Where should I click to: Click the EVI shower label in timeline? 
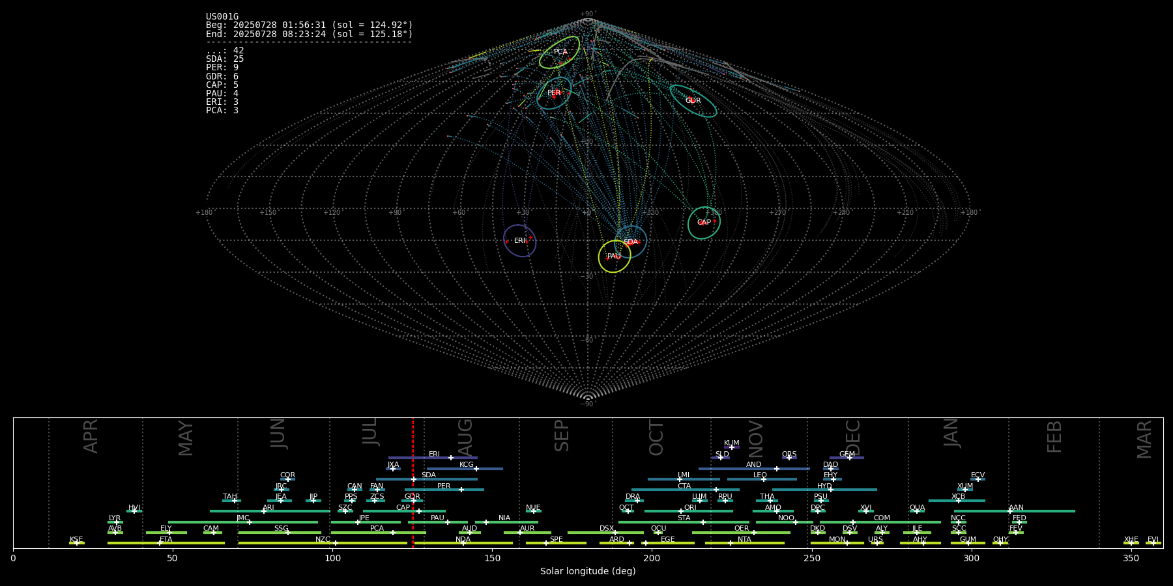tap(1153, 539)
